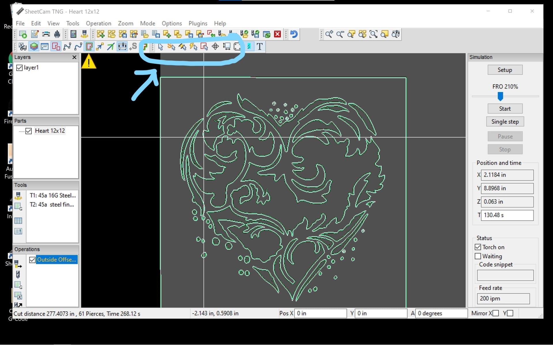Click the Code snippet field
The height and width of the screenshot is (345, 553).
(x=505, y=275)
